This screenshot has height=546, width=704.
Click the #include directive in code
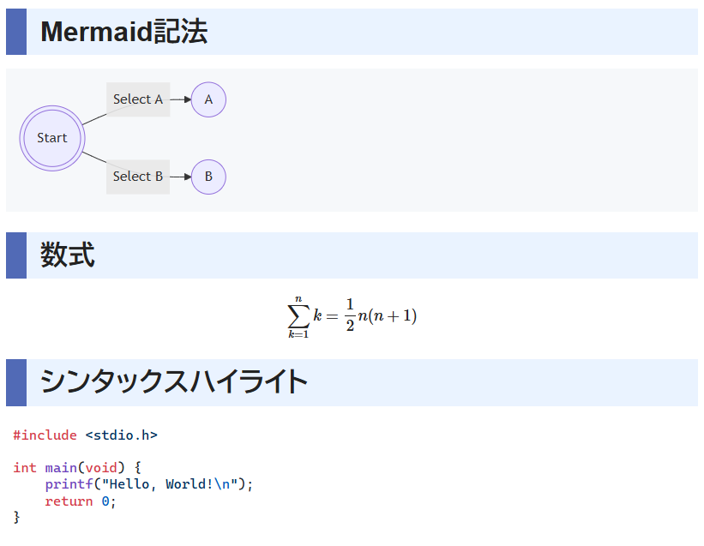point(45,435)
